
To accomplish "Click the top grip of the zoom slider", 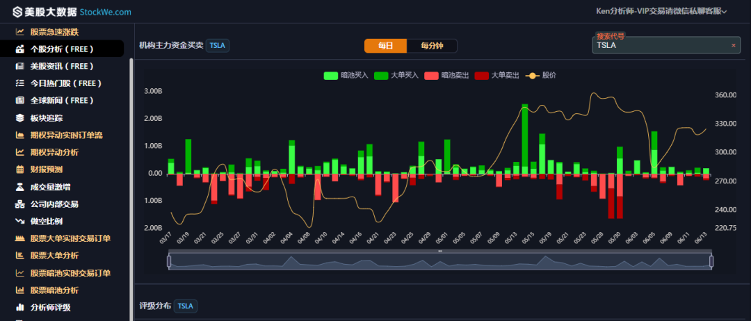I will tap(440, 251).
